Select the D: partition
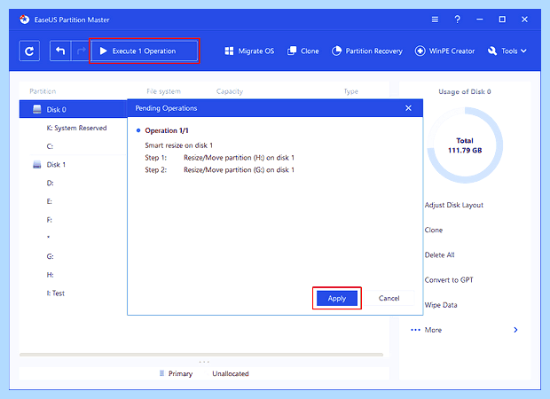 (51, 183)
